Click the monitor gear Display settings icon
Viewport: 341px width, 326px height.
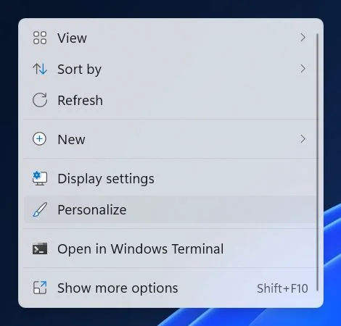tap(40, 178)
